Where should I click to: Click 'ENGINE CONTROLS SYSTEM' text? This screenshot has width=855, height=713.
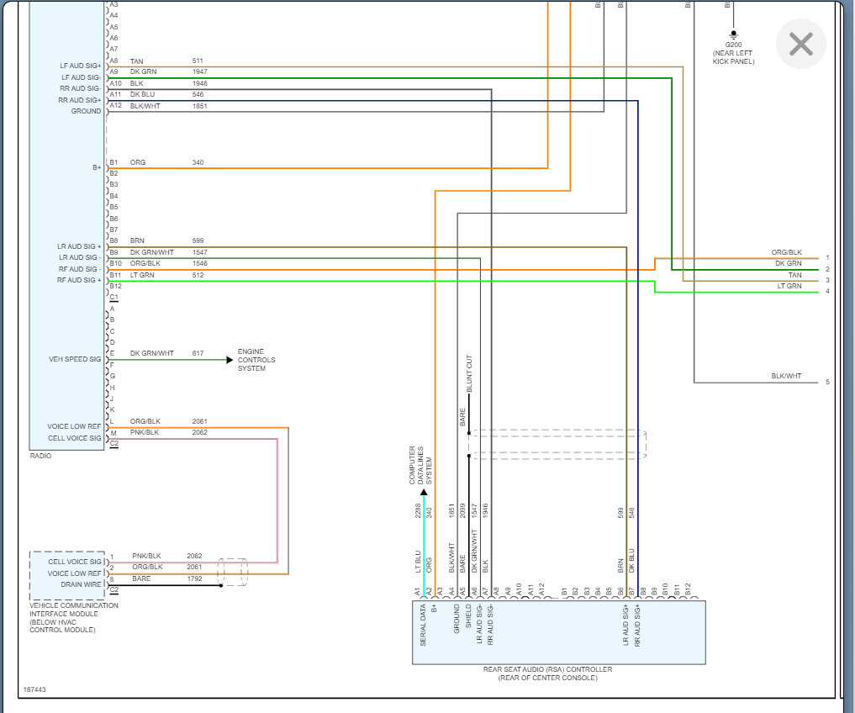click(x=256, y=360)
